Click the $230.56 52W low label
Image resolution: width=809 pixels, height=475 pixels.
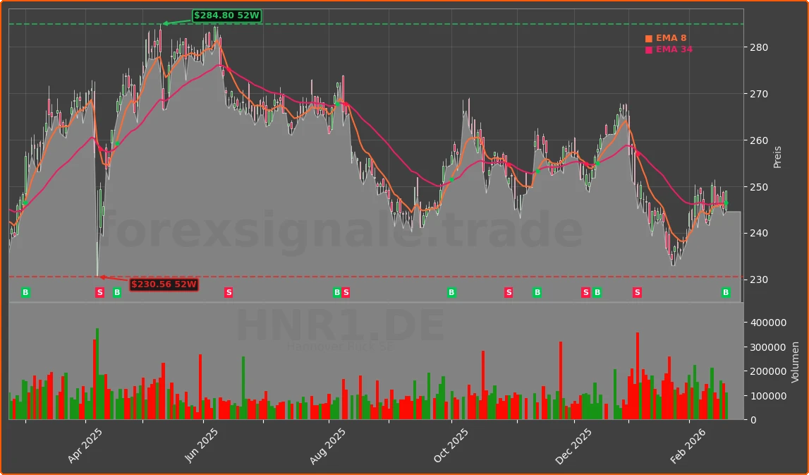(164, 284)
